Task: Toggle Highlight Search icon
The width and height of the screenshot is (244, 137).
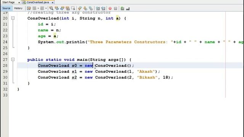Action: [68, 8]
